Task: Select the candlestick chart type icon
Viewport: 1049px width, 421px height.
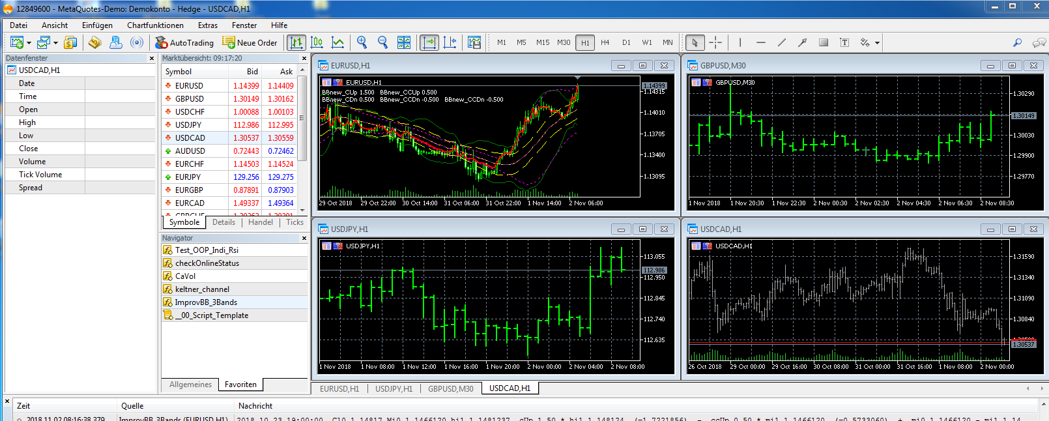Action: pyautogui.click(x=317, y=42)
